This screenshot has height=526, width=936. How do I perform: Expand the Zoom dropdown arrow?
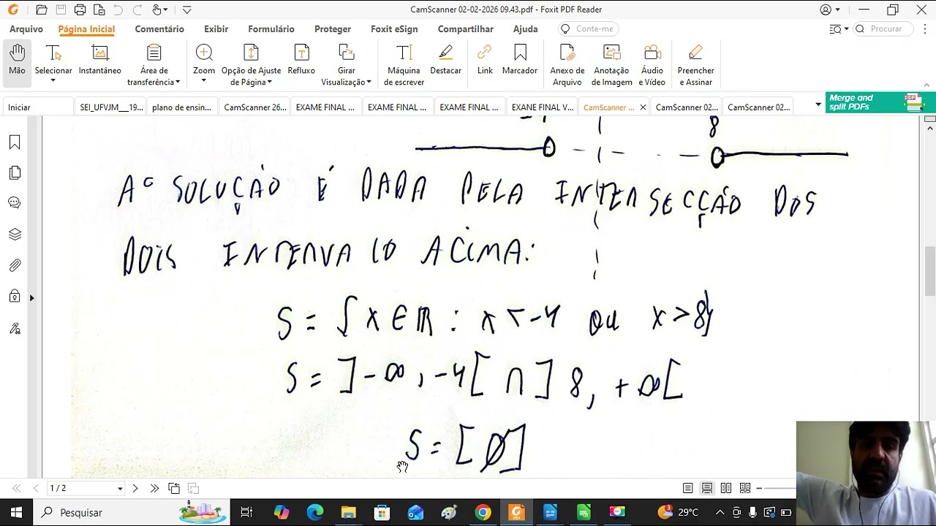pos(203,81)
